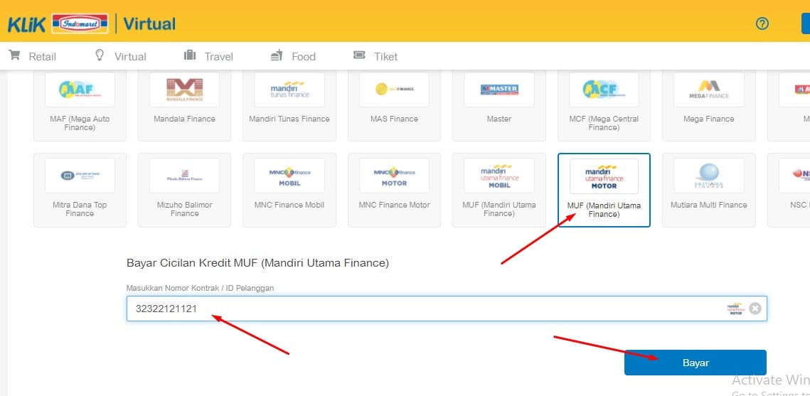Click "Masukkan Nomor Kontrak / ID Pelanggan" label

pos(201,288)
